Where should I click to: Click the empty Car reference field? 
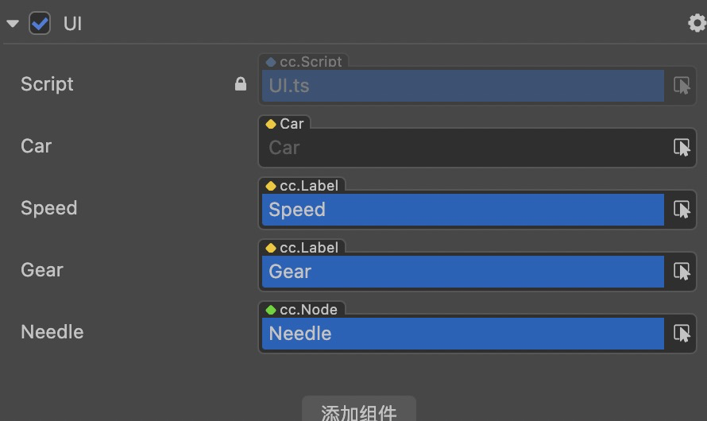[462, 148]
